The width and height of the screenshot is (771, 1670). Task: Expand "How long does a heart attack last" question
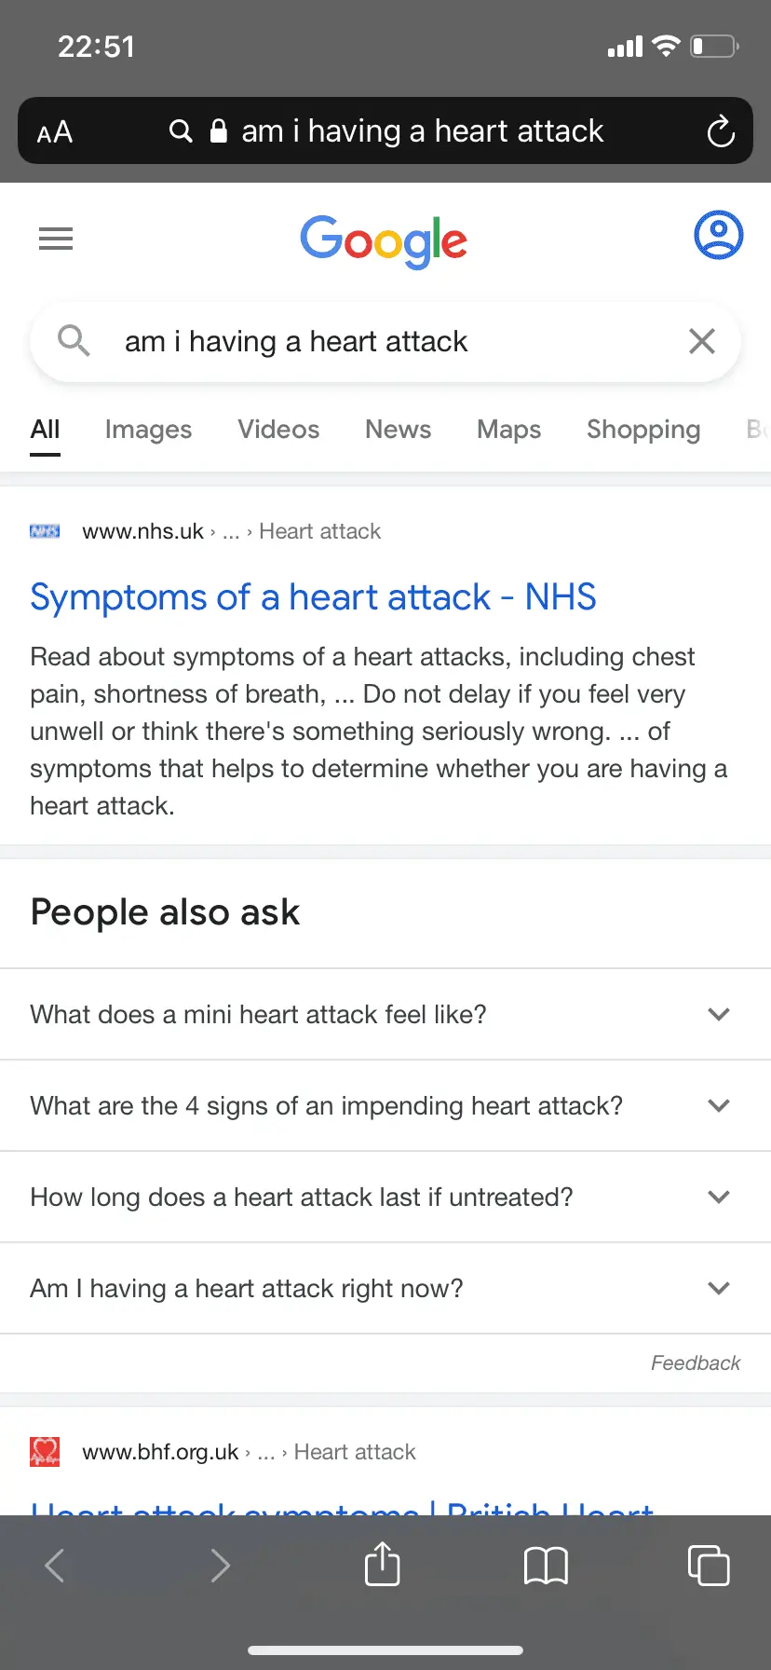385,1197
